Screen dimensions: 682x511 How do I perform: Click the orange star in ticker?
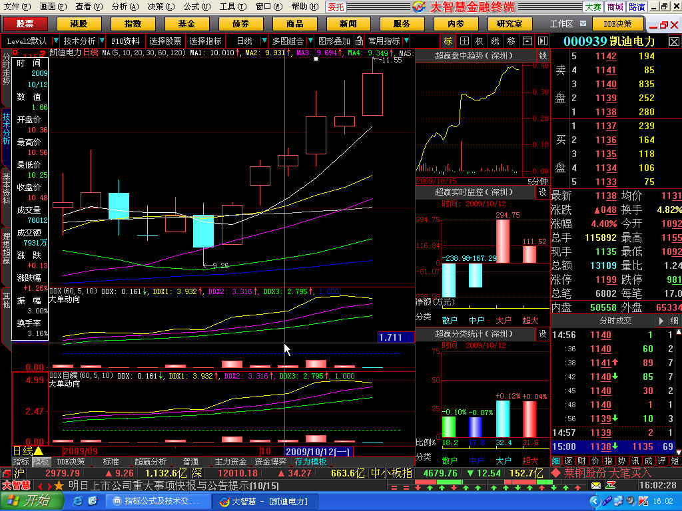(60, 485)
